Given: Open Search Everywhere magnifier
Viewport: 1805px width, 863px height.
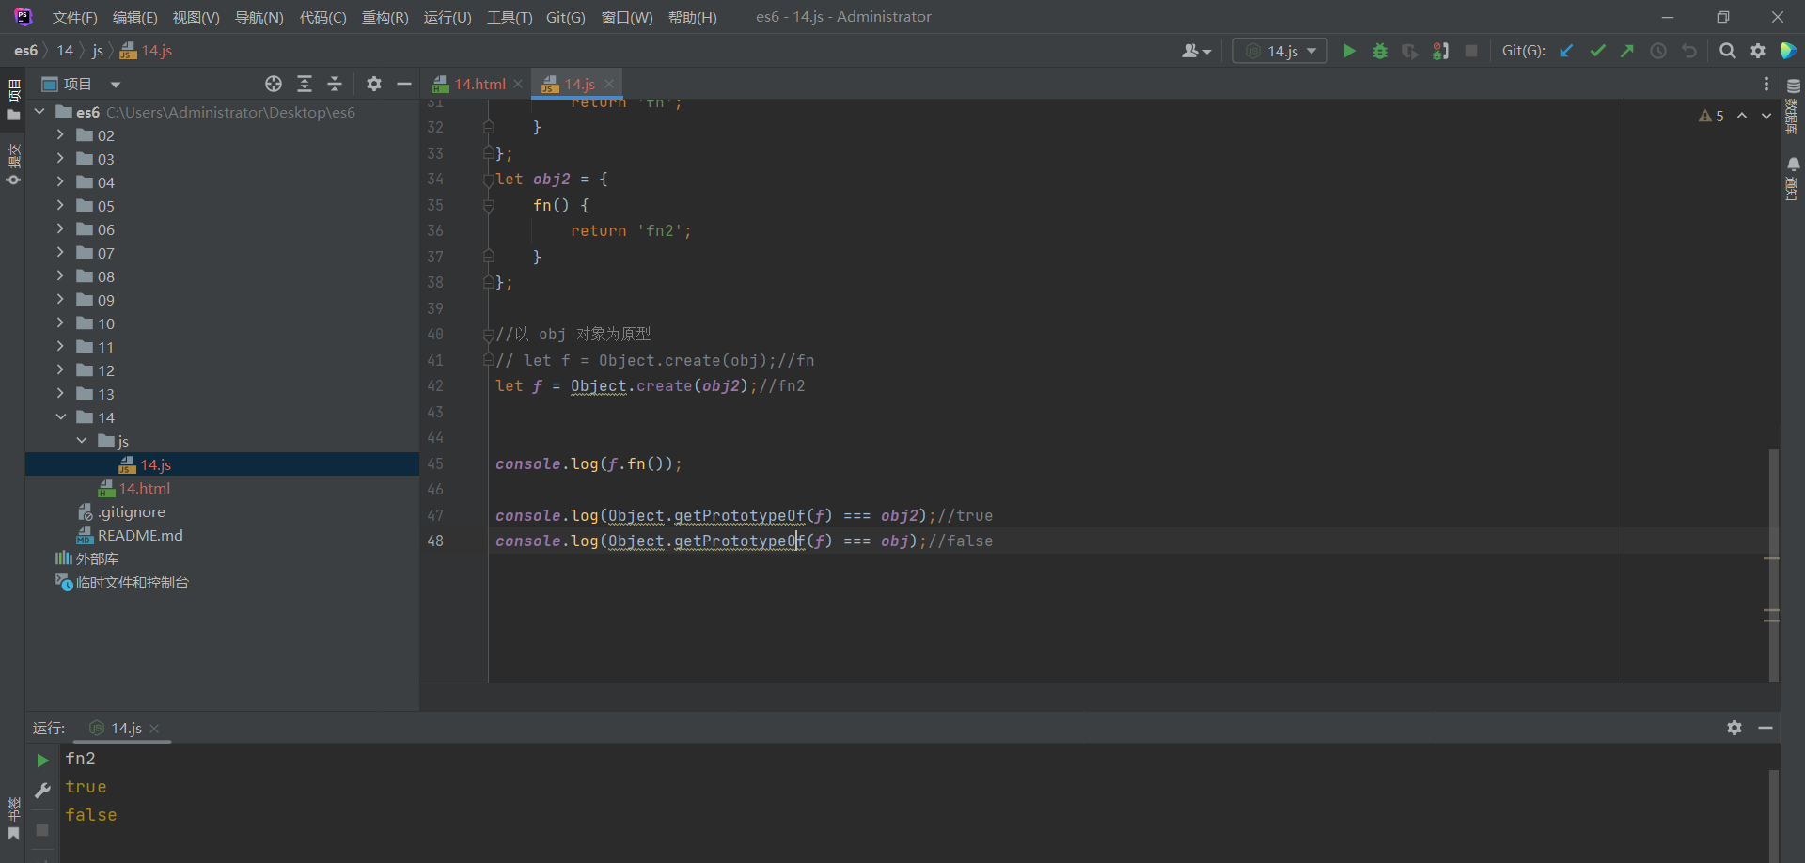Looking at the screenshot, I should point(1727,51).
